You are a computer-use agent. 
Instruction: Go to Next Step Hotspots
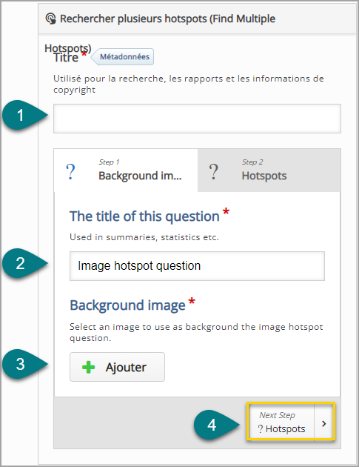coord(282,422)
